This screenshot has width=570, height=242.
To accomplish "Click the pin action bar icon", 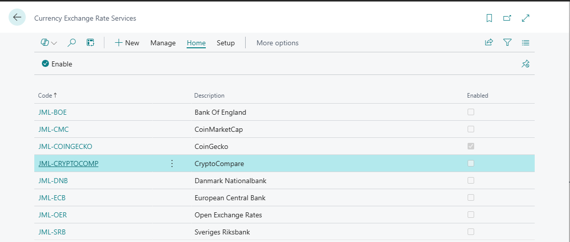I will click(x=526, y=64).
